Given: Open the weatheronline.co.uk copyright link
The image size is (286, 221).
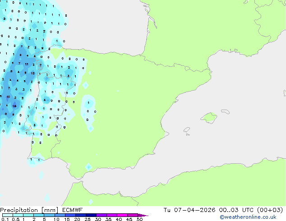Looking at the screenshot, I should 248,217.
